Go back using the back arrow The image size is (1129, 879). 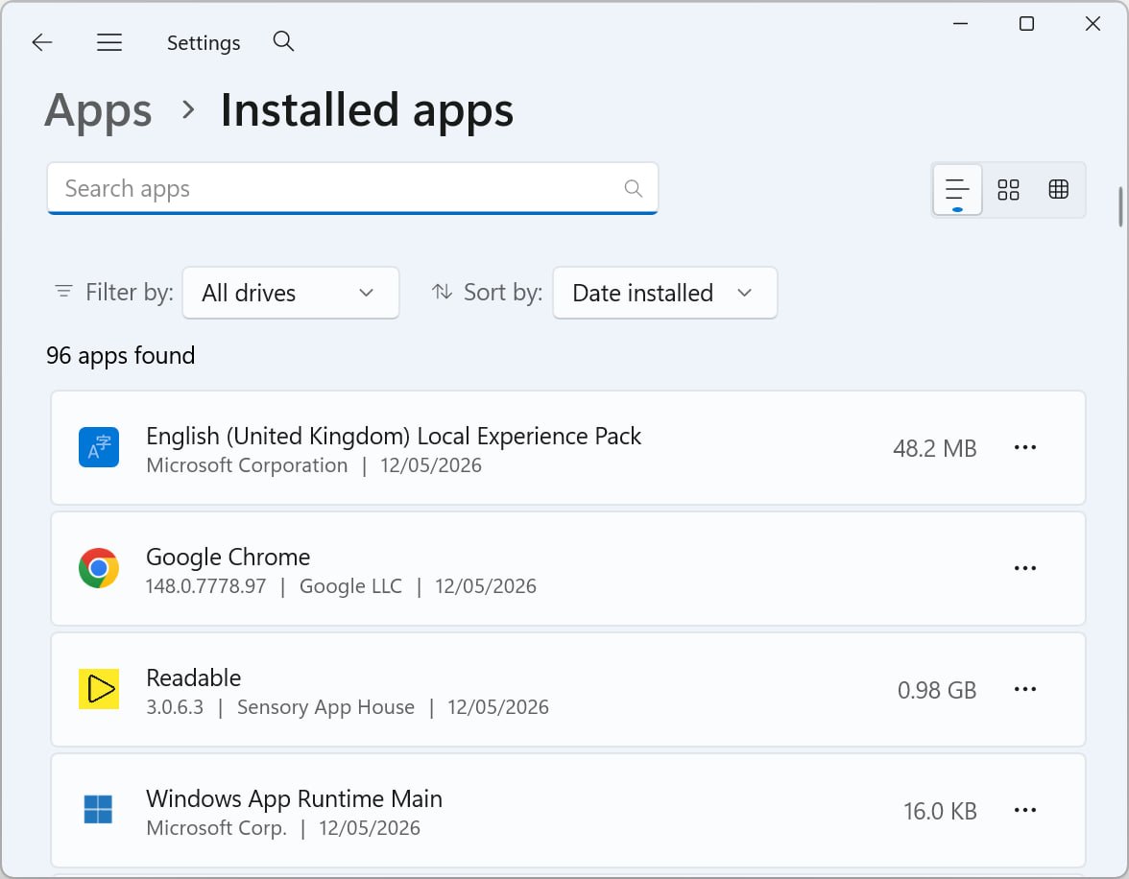42,42
